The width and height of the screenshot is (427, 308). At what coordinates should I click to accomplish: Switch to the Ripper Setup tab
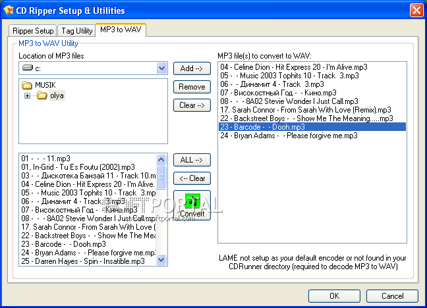[33, 31]
